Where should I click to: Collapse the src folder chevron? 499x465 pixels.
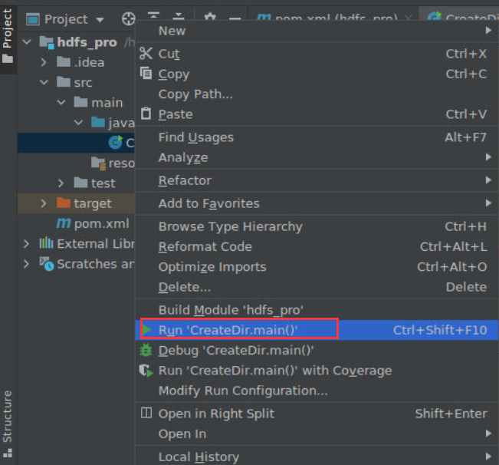(44, 82)
